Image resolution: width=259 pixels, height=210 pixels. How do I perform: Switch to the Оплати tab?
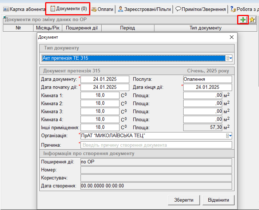tap(102, 9)
